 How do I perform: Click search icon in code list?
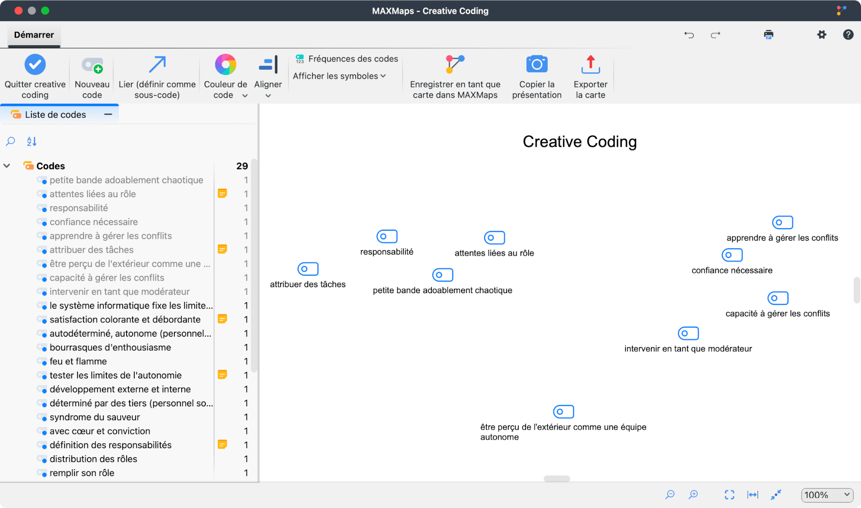[x=10, y=141]
